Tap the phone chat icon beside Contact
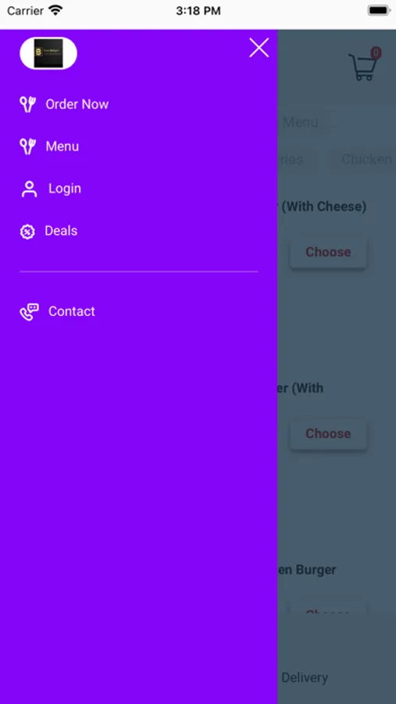 point(29,311)
